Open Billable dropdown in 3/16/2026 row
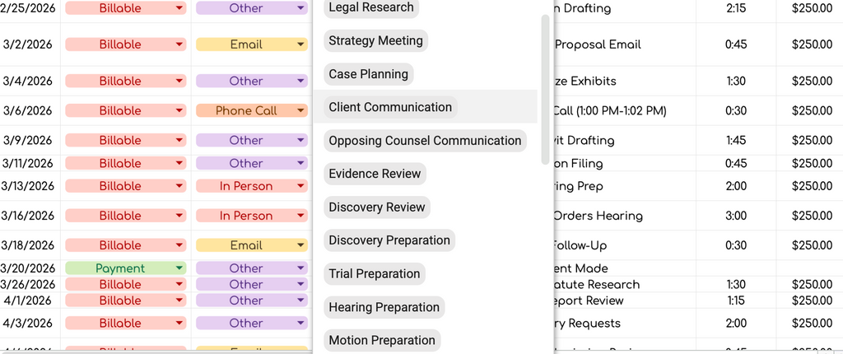 (x=126, y=216)
